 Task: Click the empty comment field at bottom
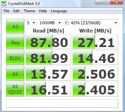[x=62, y=104]
